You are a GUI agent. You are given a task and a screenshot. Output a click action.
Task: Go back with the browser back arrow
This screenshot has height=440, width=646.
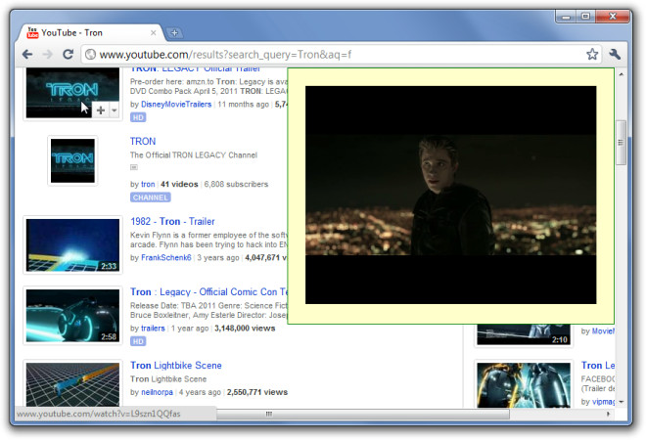tap(27, 55)
